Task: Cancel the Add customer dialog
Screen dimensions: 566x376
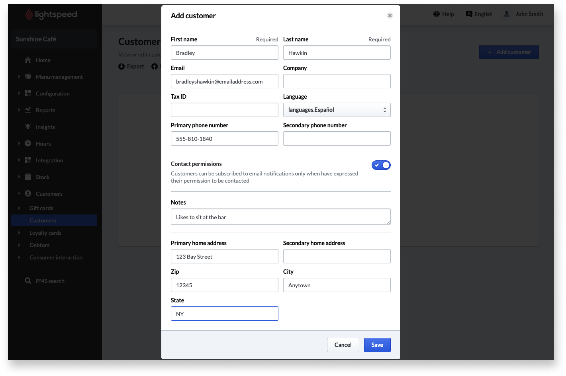Action: 343,345
